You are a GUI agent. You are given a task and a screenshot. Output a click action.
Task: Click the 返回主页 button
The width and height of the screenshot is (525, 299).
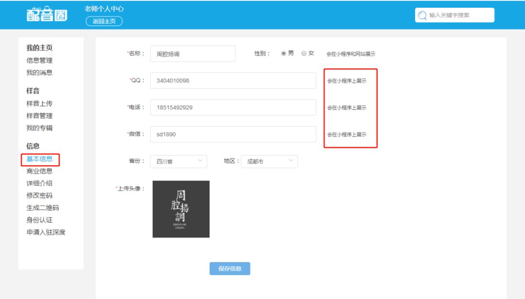point(104,21)
